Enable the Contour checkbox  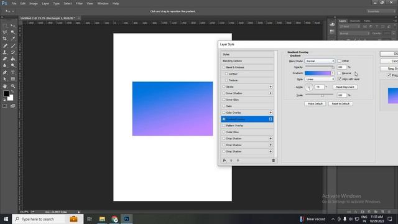[x=226, y=73]
